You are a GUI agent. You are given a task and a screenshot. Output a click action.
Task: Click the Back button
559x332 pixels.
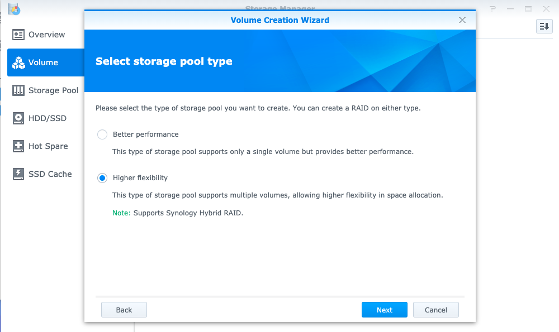124,310
